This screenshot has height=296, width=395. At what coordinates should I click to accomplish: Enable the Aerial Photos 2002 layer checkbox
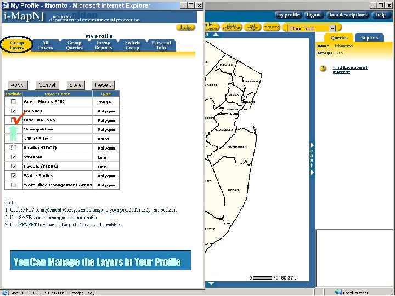14,101
